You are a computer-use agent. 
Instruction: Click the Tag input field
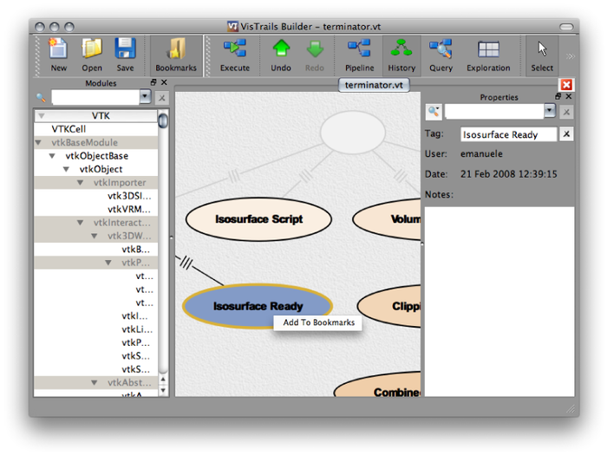(506, 134)
